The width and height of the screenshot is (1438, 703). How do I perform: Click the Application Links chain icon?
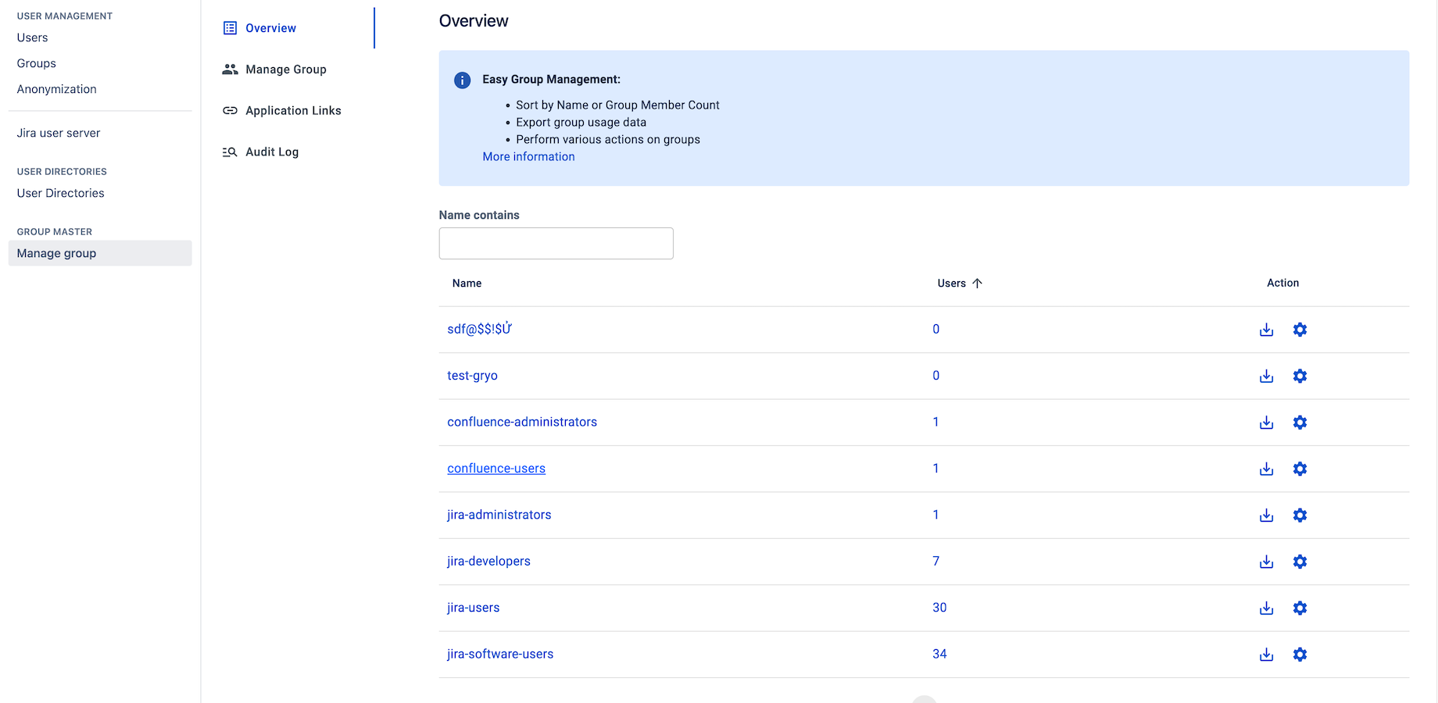[x=230, y=111]
